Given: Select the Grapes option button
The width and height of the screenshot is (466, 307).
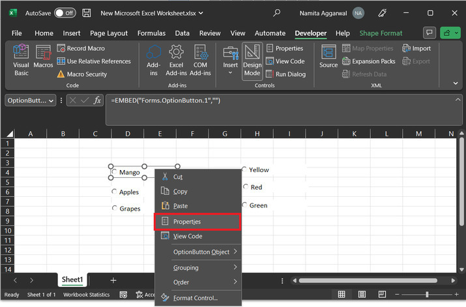Looking at the screenshot, I should click(x=115, y=209).
